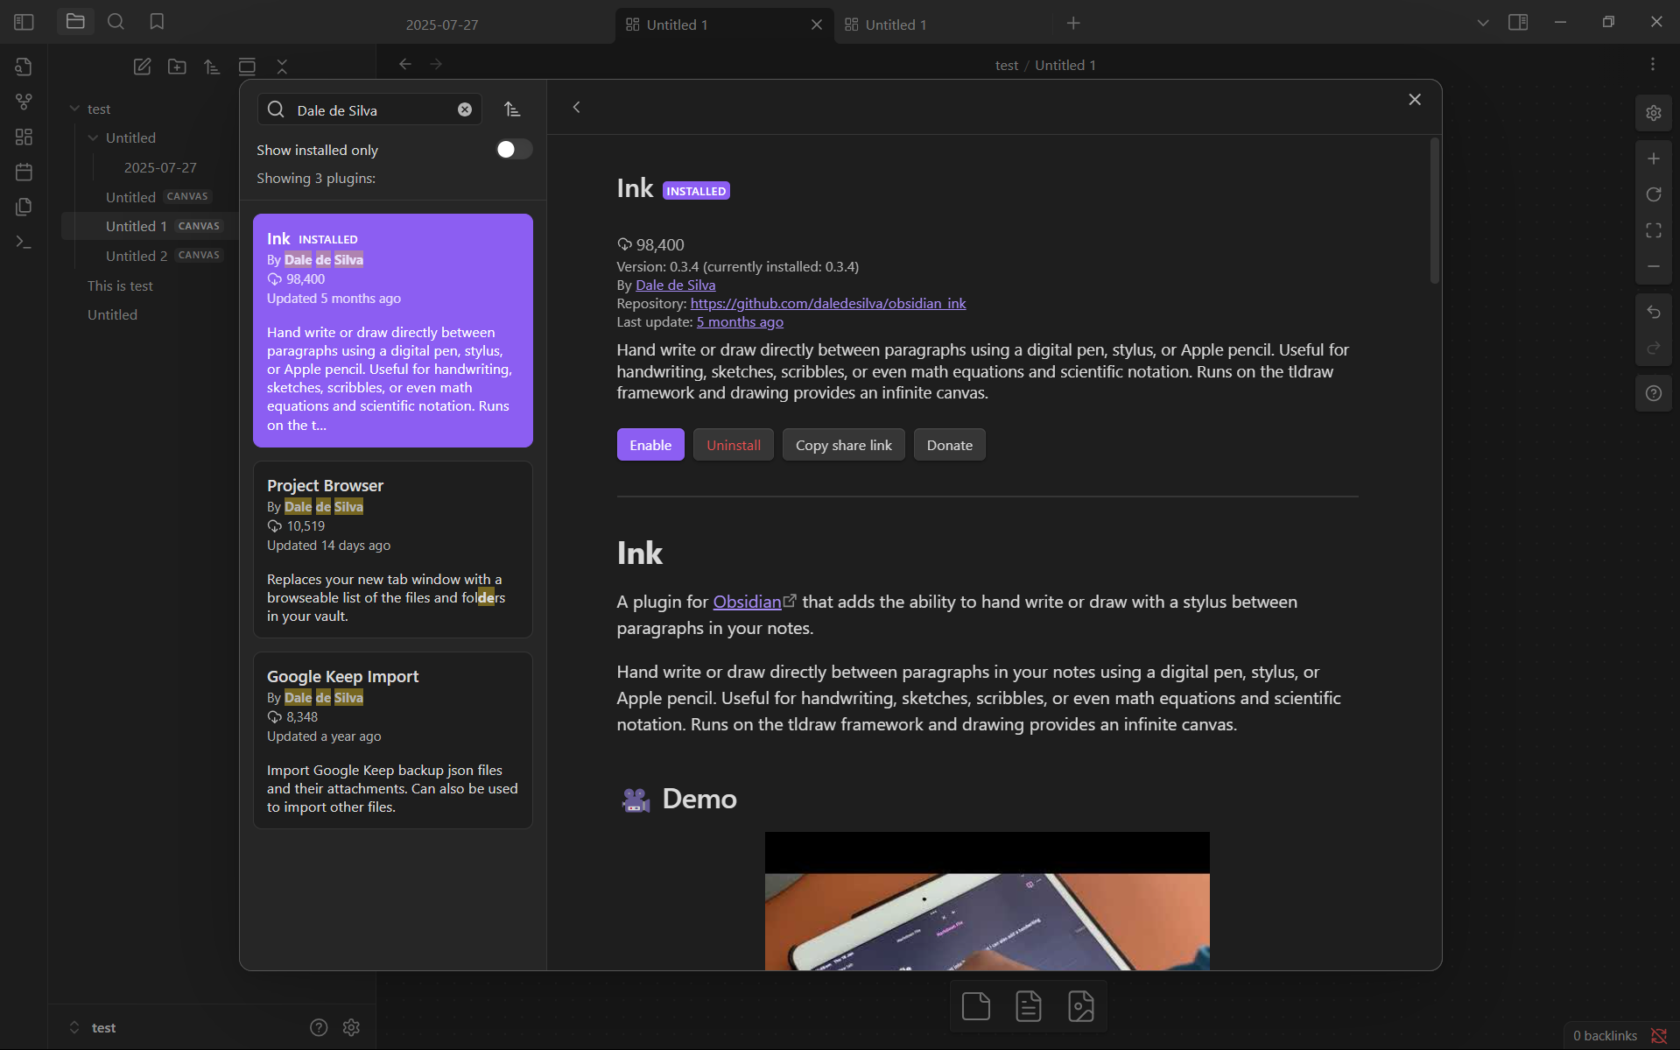The height and width of the screenshot is (1050, 1680).
Task: Open the 2025-07-27 note in tree
Action: [160, 167]
